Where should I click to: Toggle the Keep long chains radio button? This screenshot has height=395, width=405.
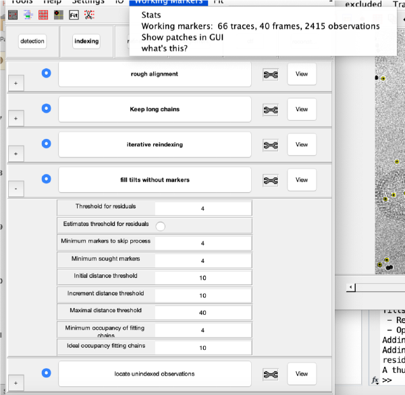46,108
